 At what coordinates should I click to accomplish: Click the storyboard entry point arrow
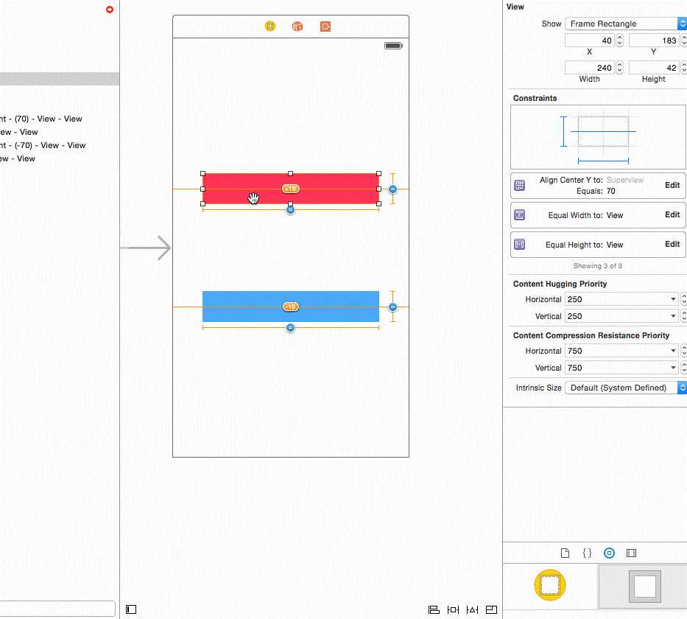(x=146, y=248)
